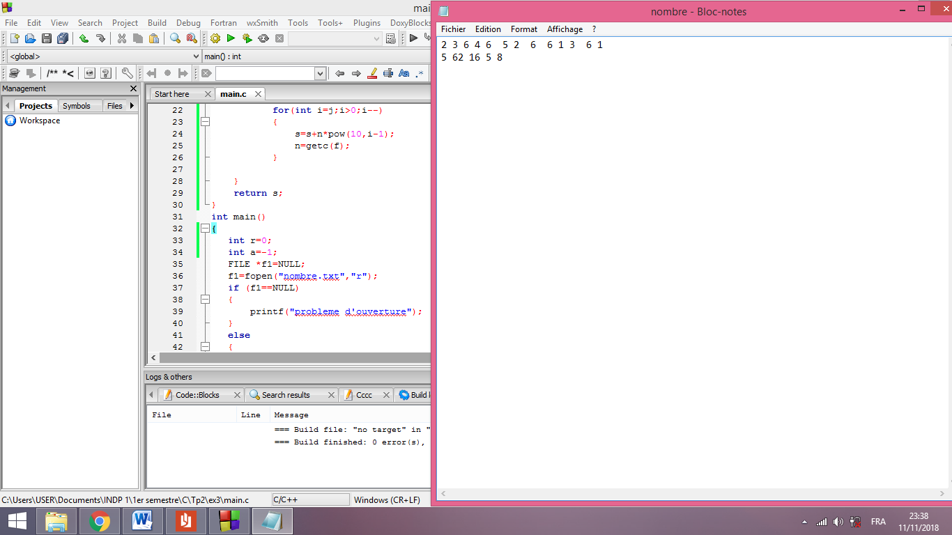This screenshot has height=535, width=952.
Task: Click the Notepad text area number line
Action: coord(522,45)
